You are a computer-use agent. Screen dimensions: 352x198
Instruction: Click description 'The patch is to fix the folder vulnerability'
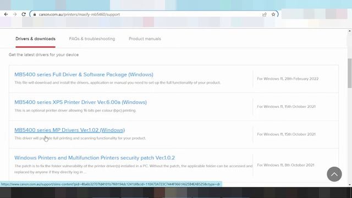133,169
